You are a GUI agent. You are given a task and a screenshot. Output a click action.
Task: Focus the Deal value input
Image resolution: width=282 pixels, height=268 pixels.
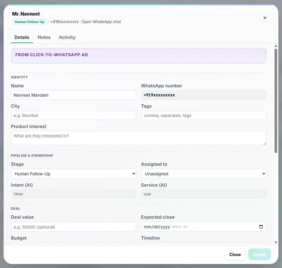pyautogui.click(x=73, y=227)
